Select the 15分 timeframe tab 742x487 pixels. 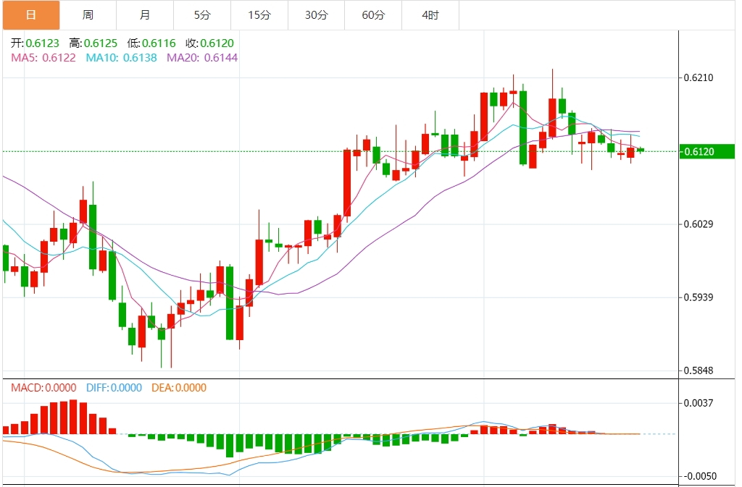point(259,14)
